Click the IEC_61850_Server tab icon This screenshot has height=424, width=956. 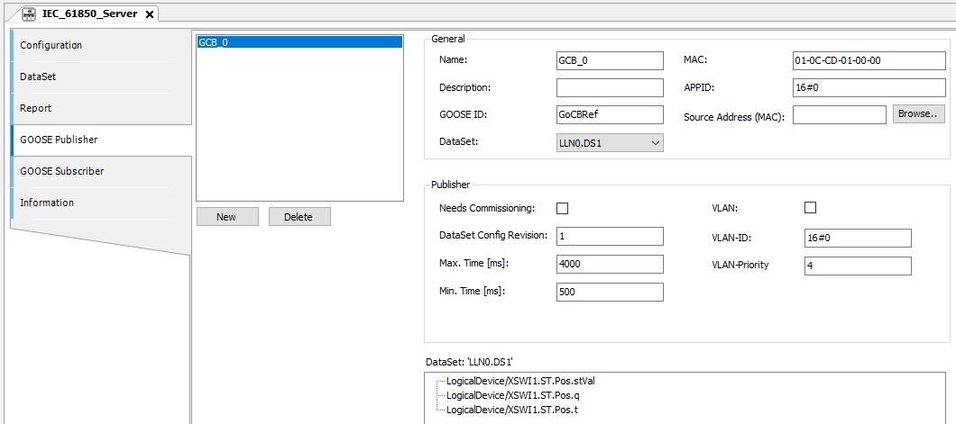pyautogui.click(x=30, y=14)
